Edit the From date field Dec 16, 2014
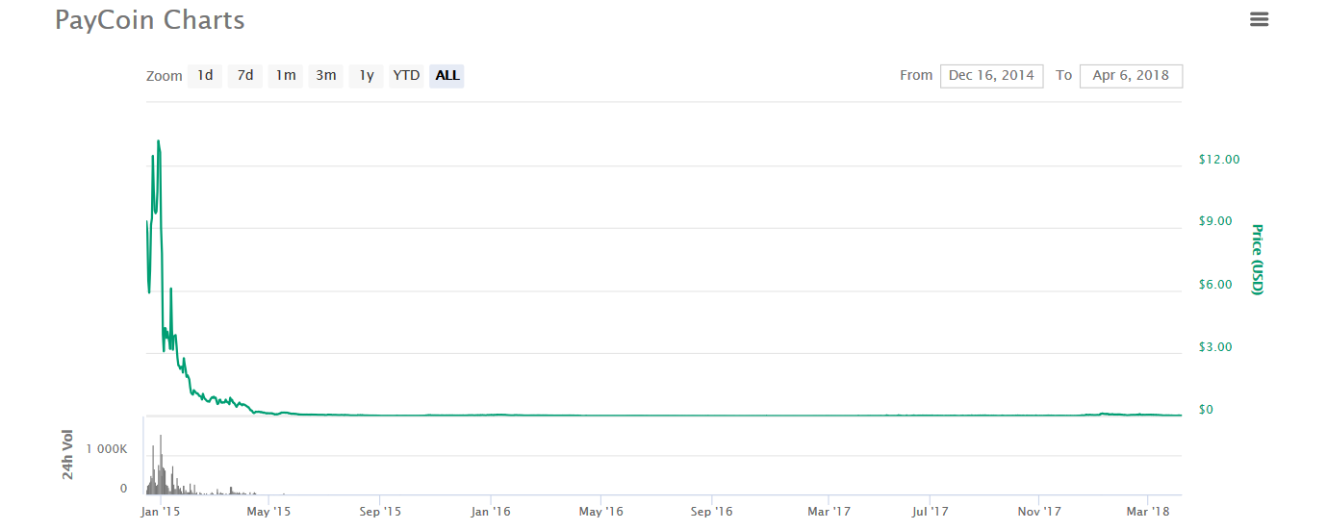The width and height of the screenshot is (1327, 530). click(x=991, y=75)
